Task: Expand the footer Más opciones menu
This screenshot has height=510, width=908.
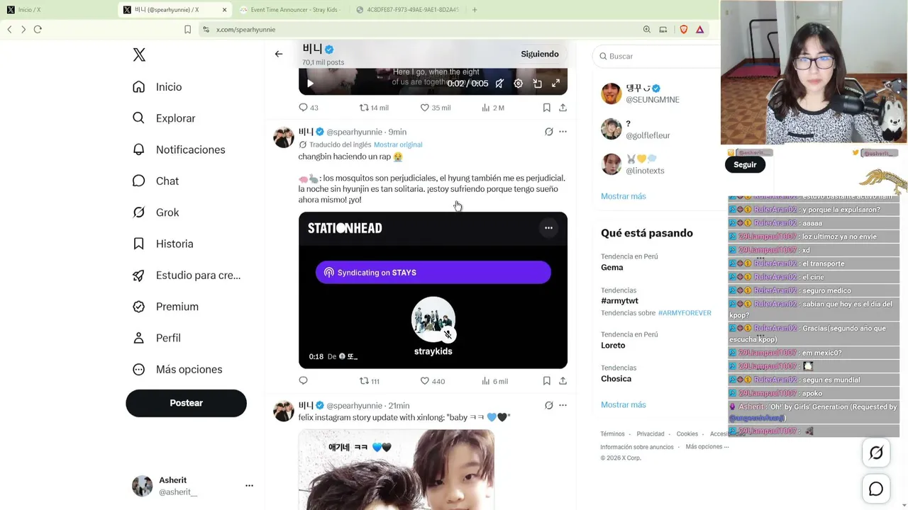Action: 708,447
